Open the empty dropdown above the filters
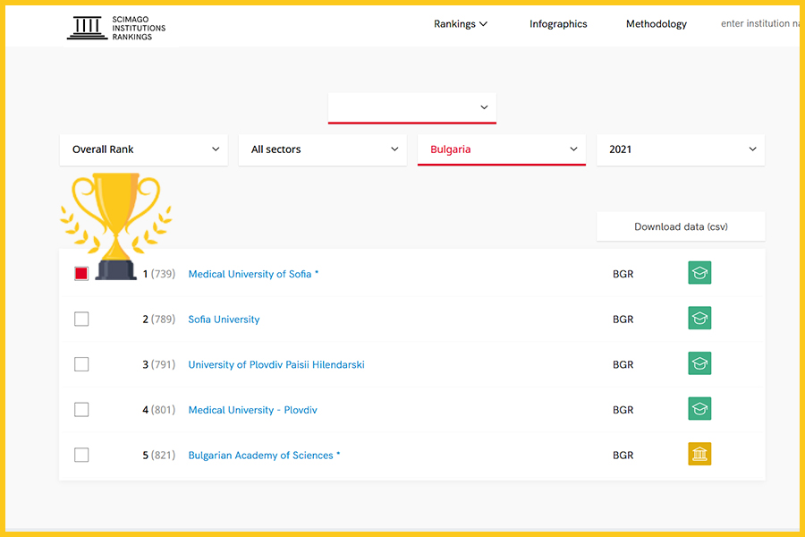The height and width of the screenshot is (537, 805). 411,108
